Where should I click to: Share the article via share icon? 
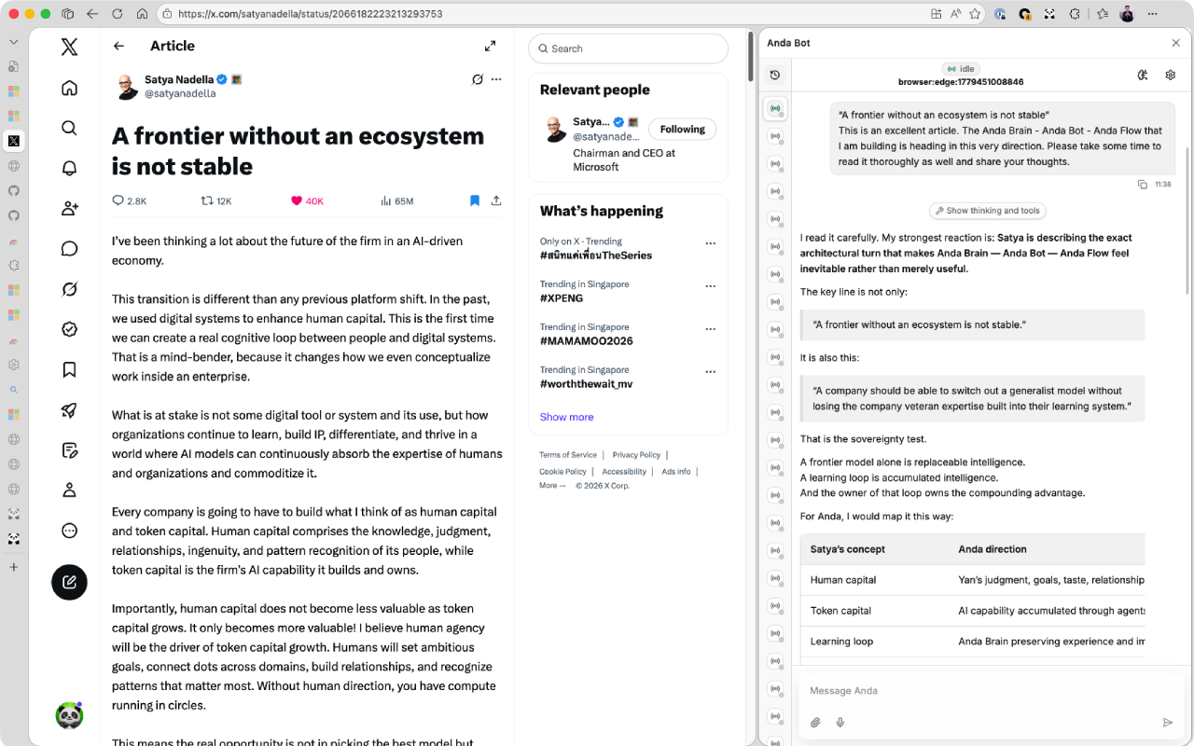tap(496, 200)
